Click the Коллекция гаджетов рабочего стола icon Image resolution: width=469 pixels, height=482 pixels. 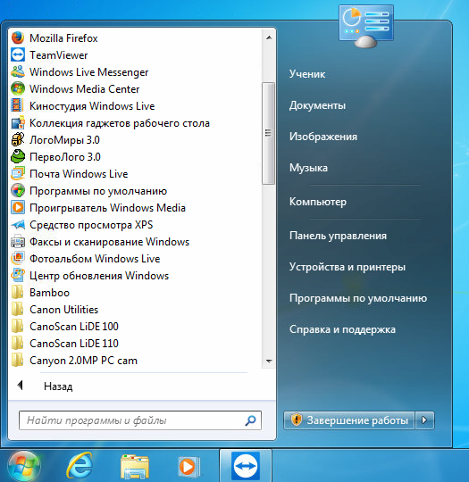pyautogui.click(x=18, y=123)
